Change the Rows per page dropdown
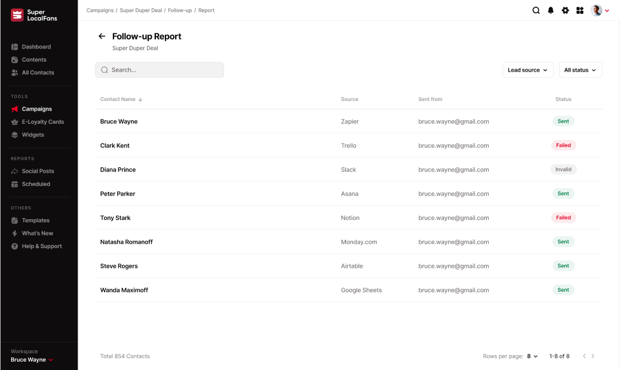Image resolution: width=620 pixels, height=370 pixels. click(532, 356)
